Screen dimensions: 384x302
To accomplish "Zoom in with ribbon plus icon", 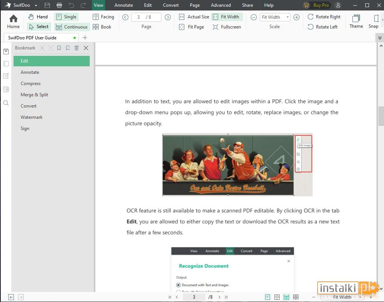I will (x=296, y=17).
